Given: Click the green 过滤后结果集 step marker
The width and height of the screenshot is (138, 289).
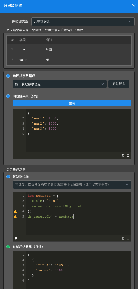Looking at the screenshot, I should (x=8, y=247).
